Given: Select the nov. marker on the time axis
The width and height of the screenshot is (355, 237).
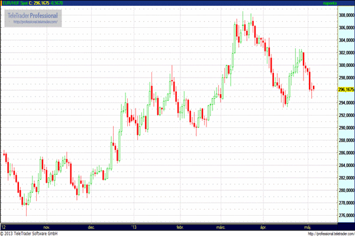Looking at the screenshot, I should point(48,227).
